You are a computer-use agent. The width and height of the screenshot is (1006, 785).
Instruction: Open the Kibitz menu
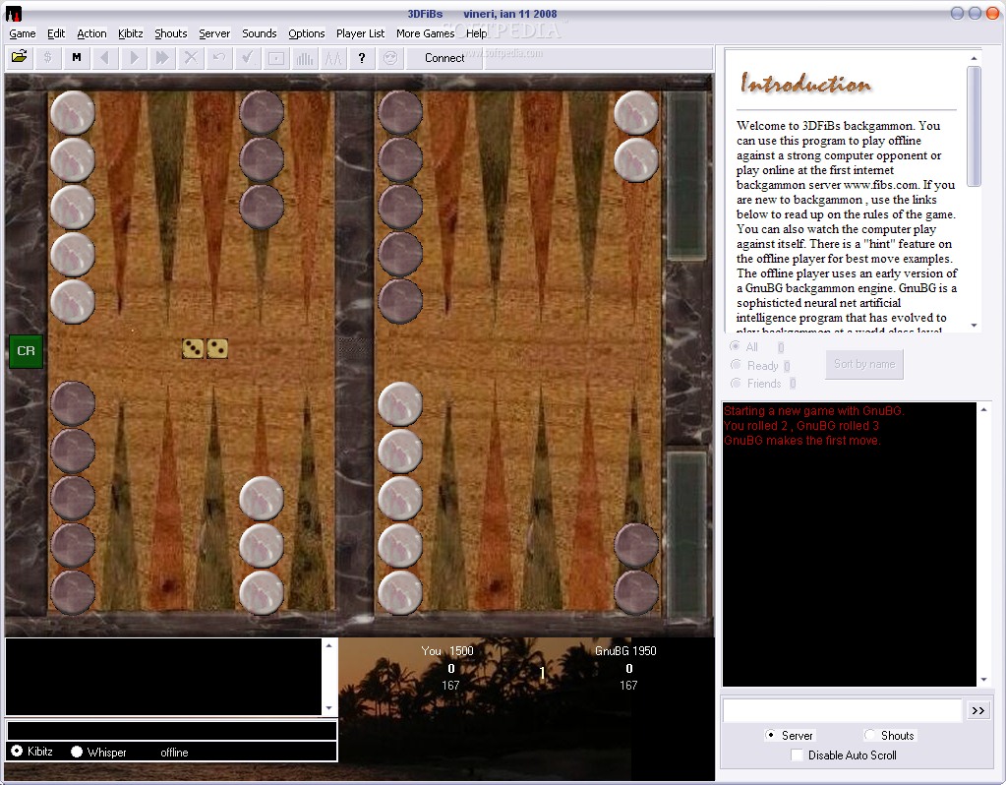coord(130,33)
